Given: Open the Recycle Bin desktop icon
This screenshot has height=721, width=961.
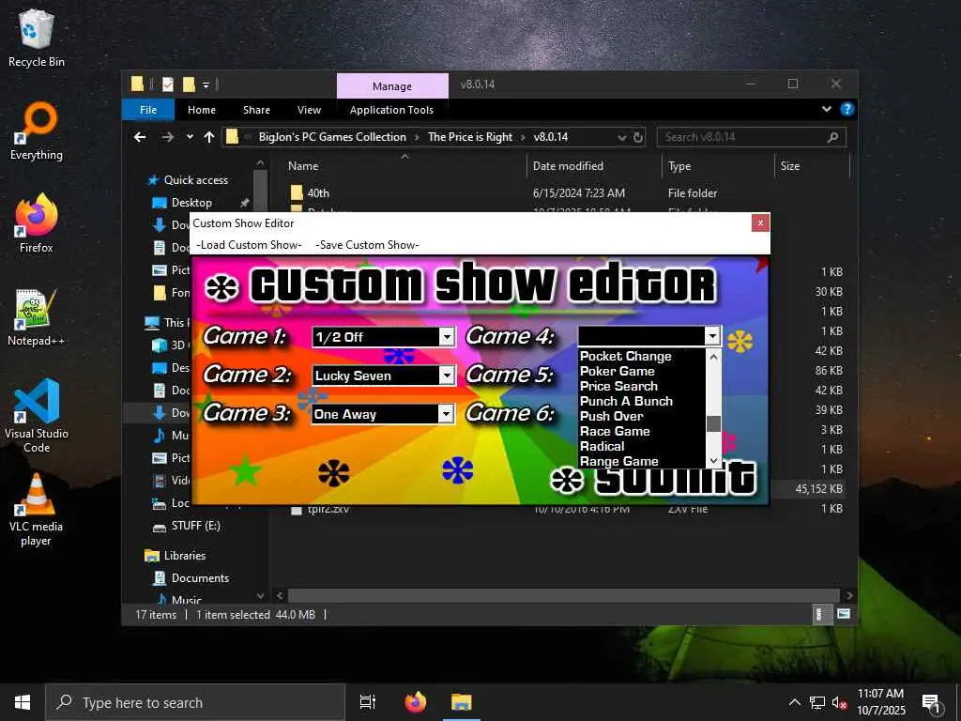Looking at the screenshot, I should click(37, 38).
